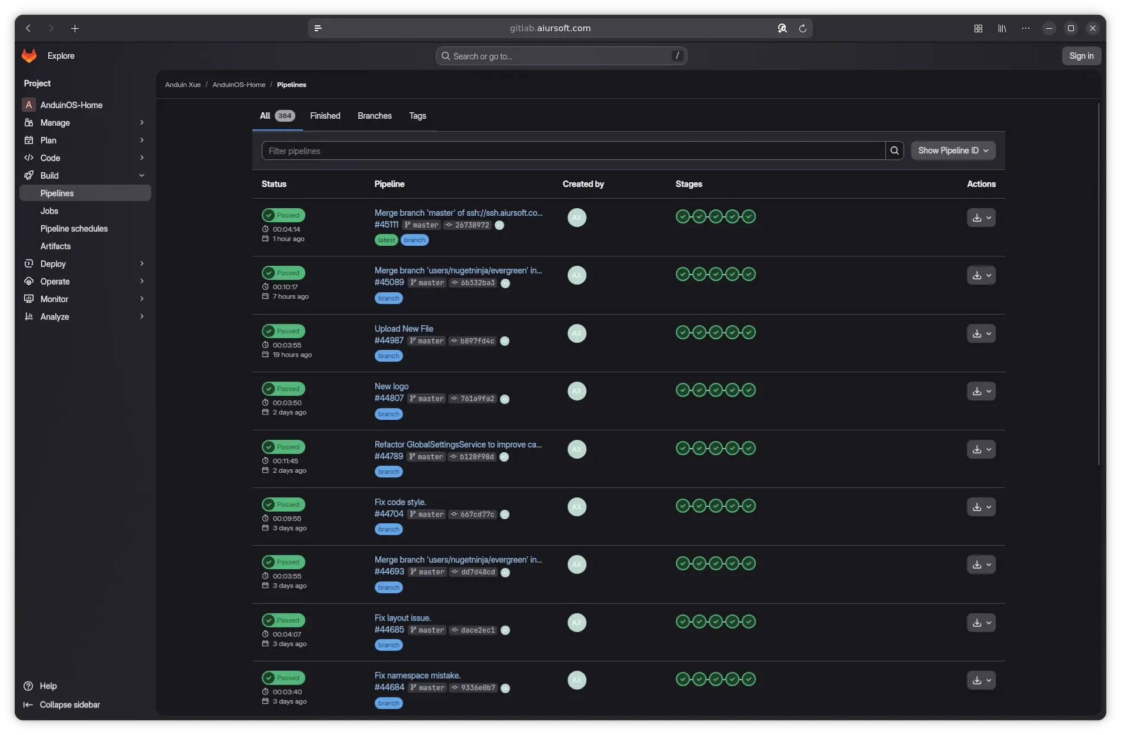The width and height of the screenshot is (1121, 735).
Task: Open download artifacts for pipeline #45111
Action: pyautogui.click(x=980, y=218)
